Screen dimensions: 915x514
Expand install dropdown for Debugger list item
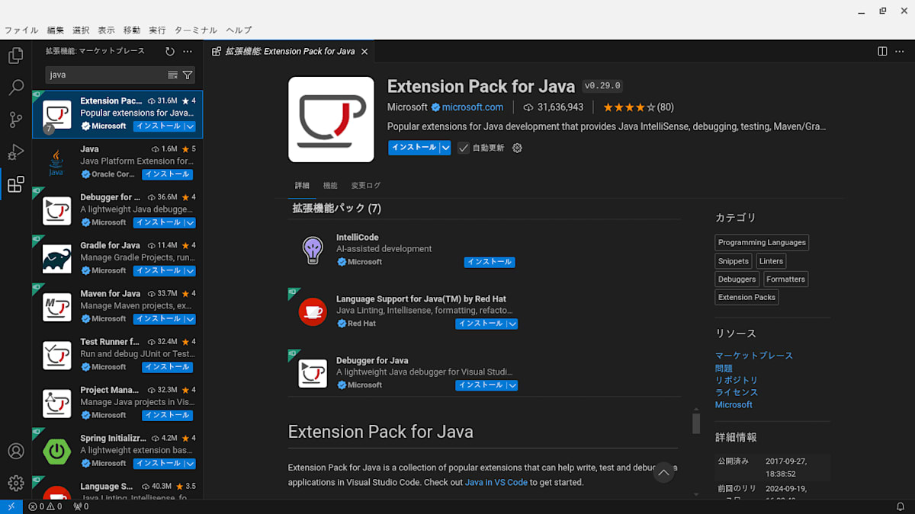(190, 222)
